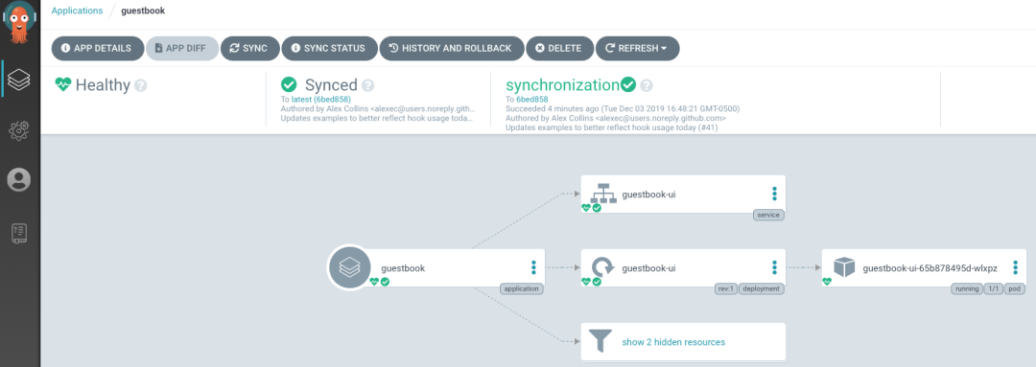The width and height of the screenshot is (1036, 367).
Task: Click the help icon next to Healthy
Action: [141, 85]
